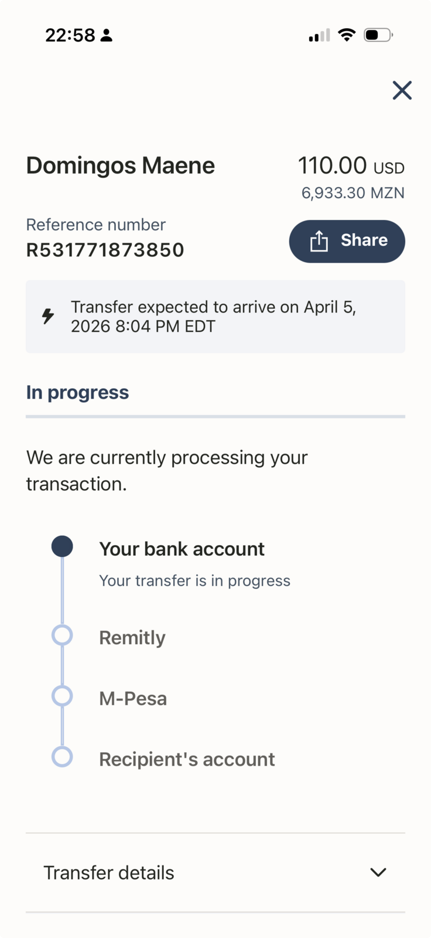Tap the M-Pesa step label
Image resolution: width=431 pixels, height=938 pixels.
(x=133, y=699)
